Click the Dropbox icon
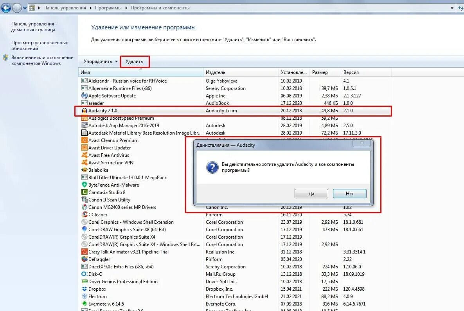 85,289
